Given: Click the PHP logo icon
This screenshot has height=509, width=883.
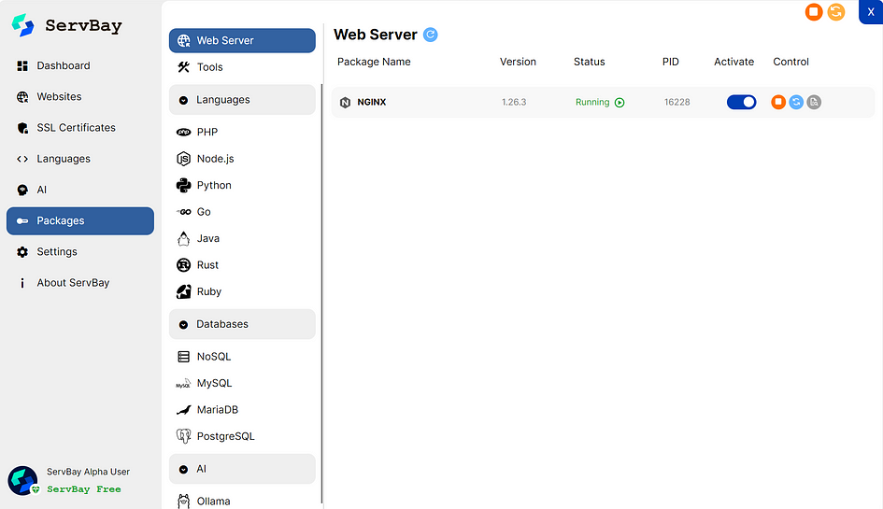Looking at the screenshot, I should [183, 132].
